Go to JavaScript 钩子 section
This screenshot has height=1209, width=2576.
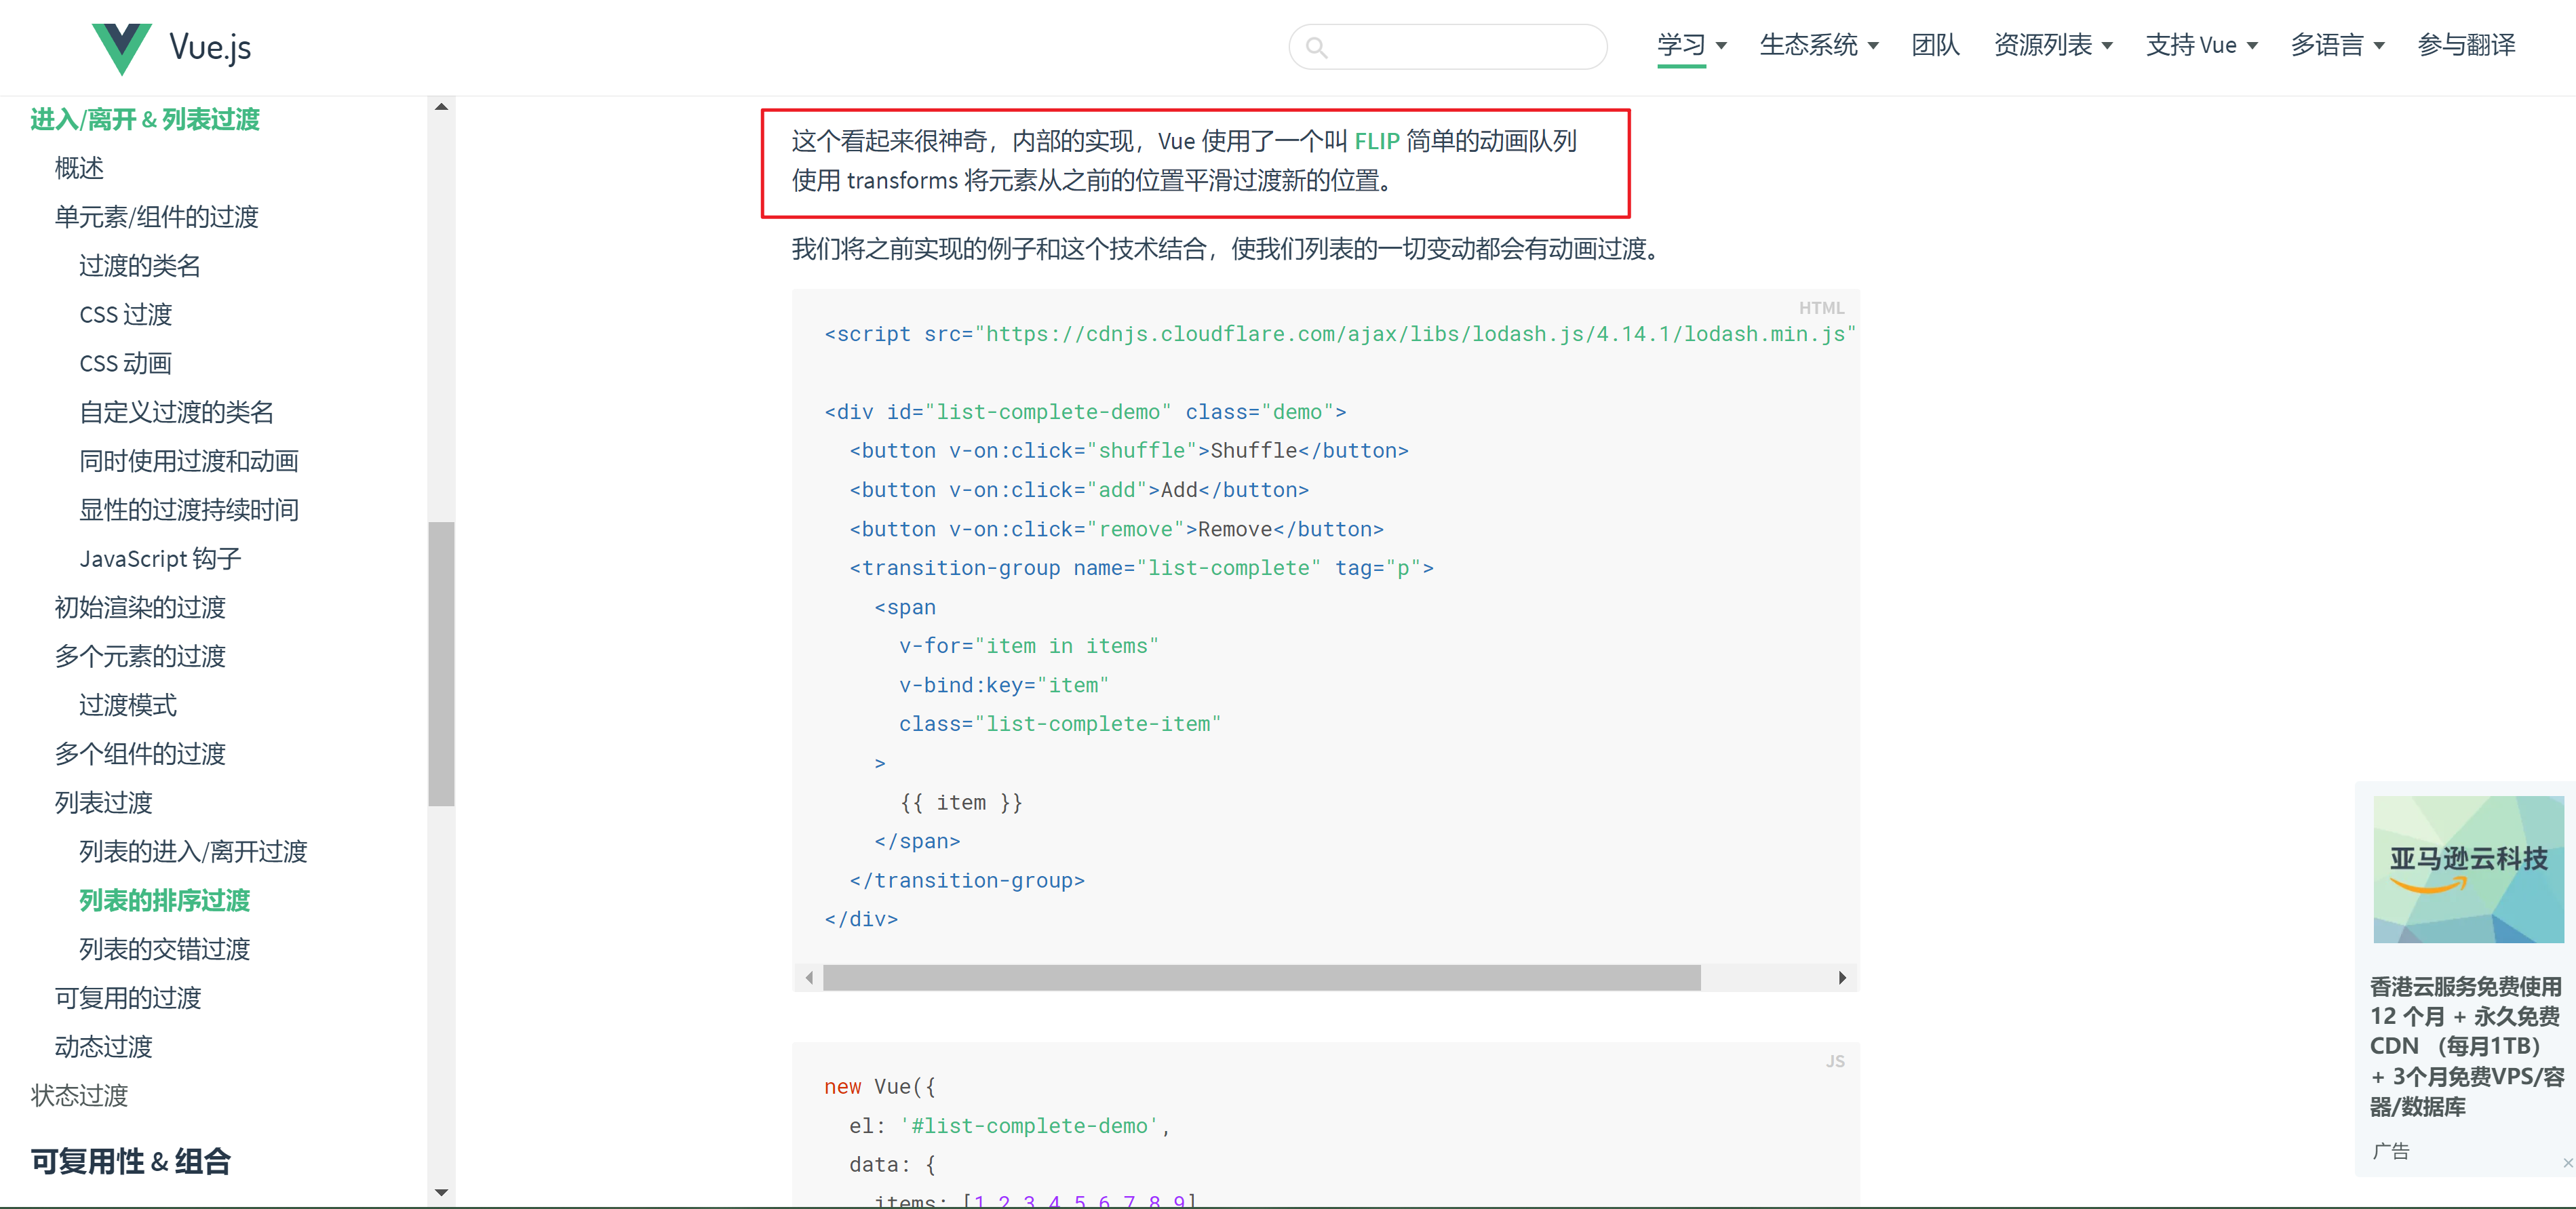click(160, 558)
